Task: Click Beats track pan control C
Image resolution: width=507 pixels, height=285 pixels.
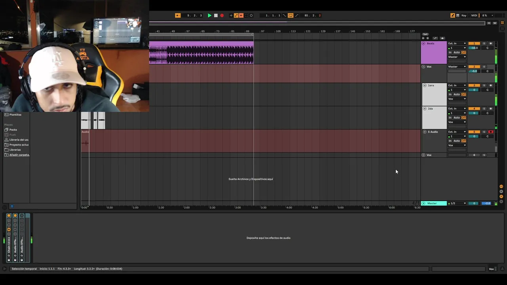Action: pos(488,48)
